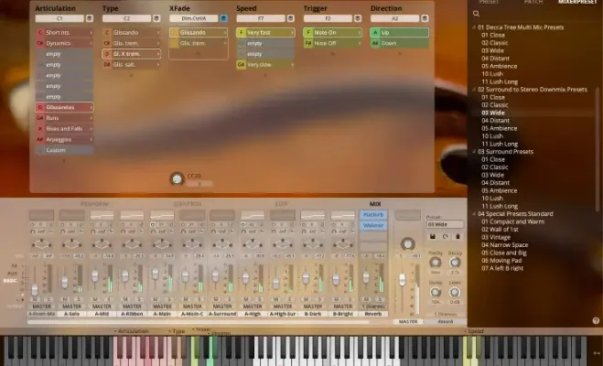Open the PERFORM tab
This screenshot has height=366, width=603.
[94, 203]
